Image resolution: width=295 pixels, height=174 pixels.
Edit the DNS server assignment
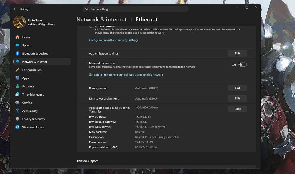tap(237, 98)
